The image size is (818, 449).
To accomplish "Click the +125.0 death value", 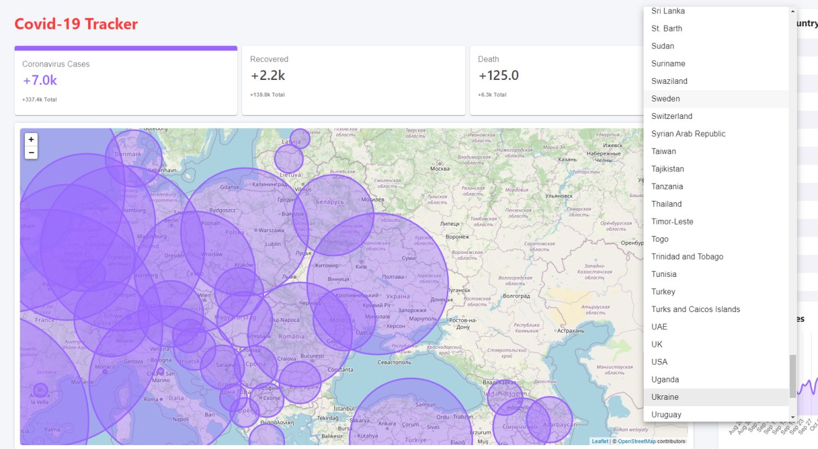I will pyautogui.click(x=498, y=75).
